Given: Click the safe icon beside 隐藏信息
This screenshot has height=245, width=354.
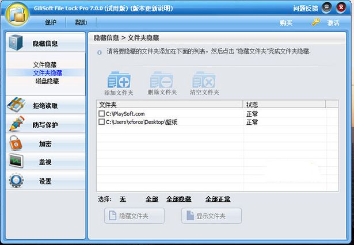Looking at the screenshot, I should [16, 43].
